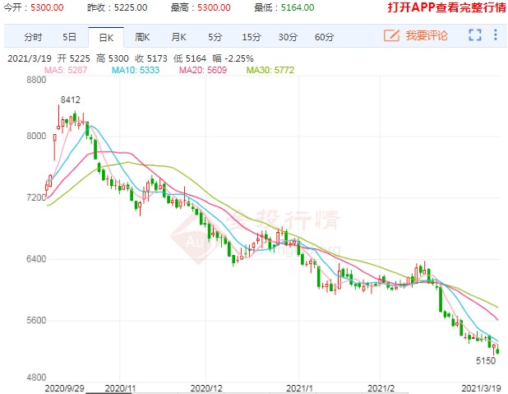Click the comment pencil icon

391,36
